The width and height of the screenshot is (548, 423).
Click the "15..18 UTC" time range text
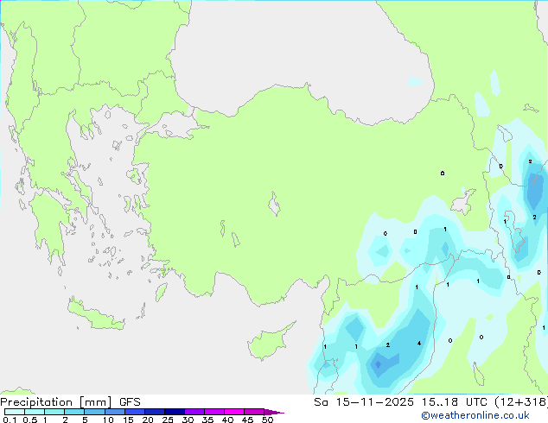click(x=455, y=402)
